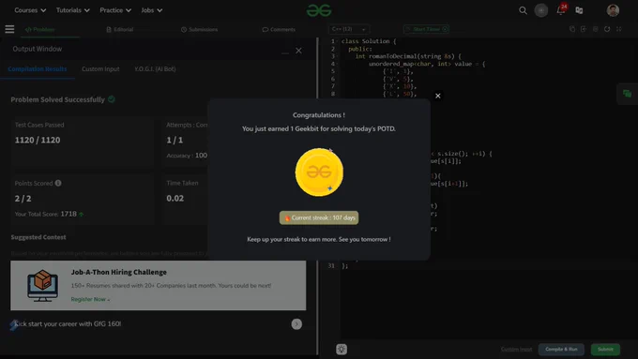Viewport: 638px width, 359px height.
Task: Click the Kick start your career banner text
Action: [68, 324]
